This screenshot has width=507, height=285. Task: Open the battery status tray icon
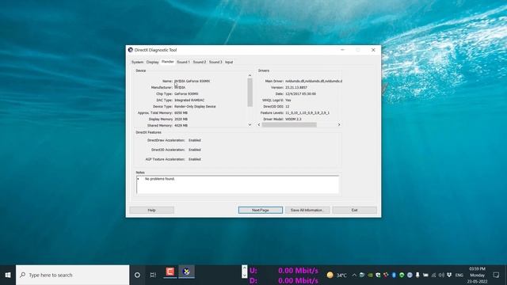tap(425, 275)
